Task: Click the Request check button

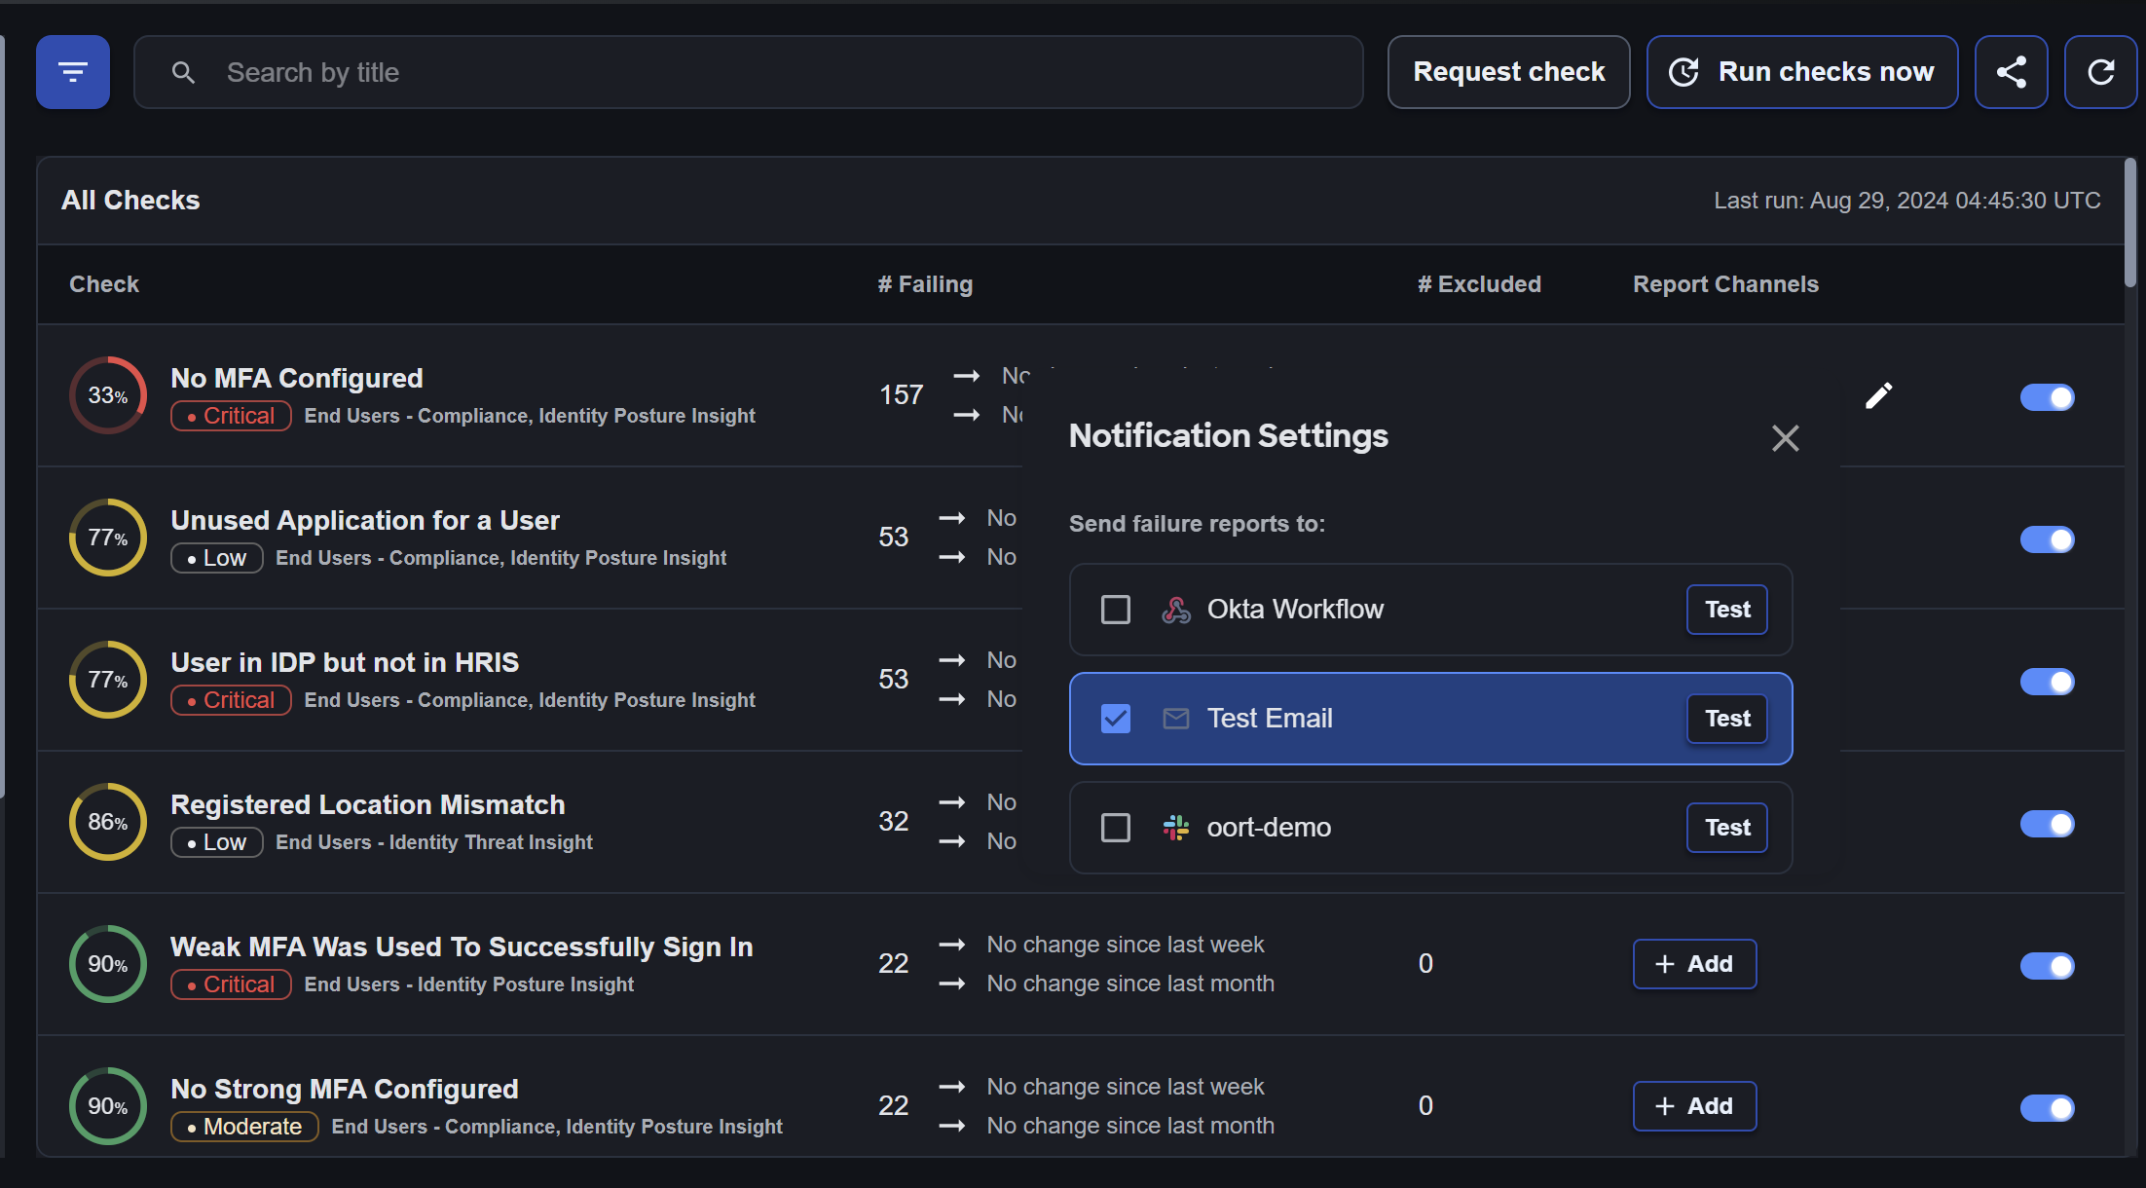Action: [x=1508, y=72]
